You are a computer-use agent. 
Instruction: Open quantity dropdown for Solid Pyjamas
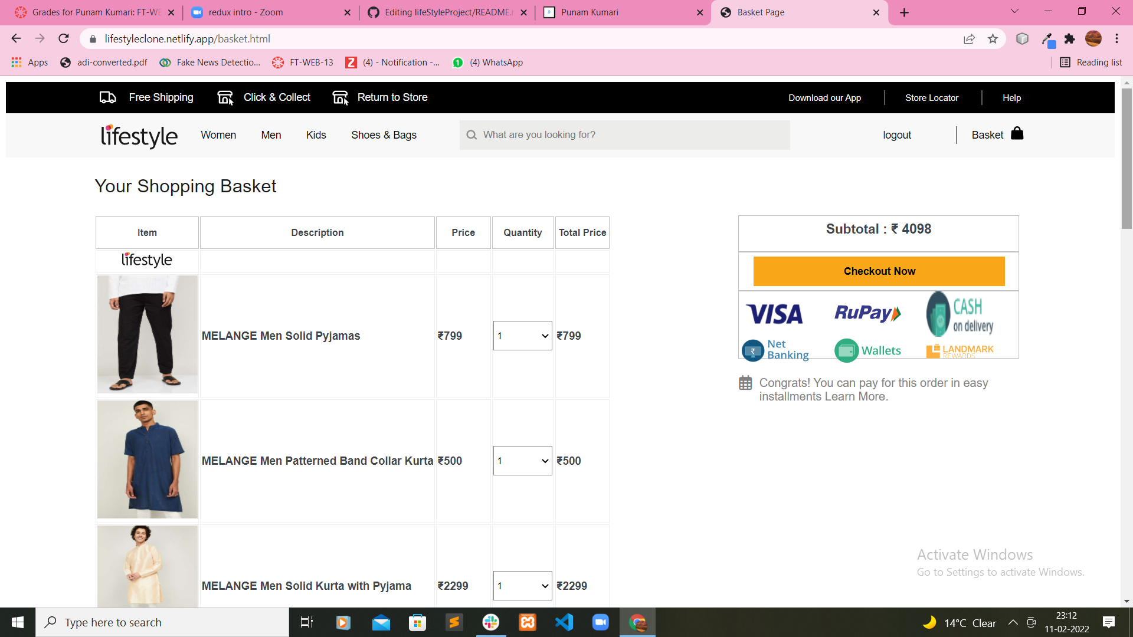(522, 336)
